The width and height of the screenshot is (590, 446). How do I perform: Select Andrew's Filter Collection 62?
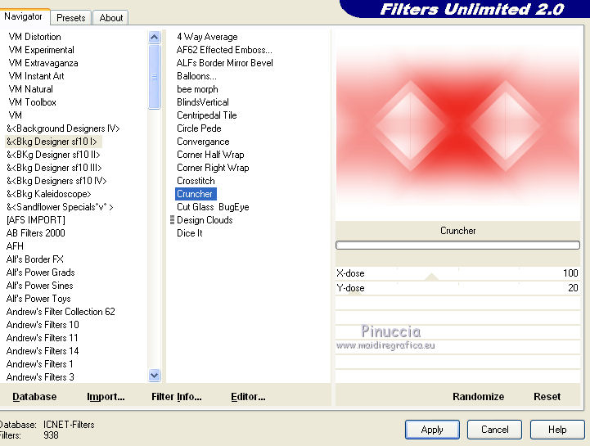click(x=61, y=312)
